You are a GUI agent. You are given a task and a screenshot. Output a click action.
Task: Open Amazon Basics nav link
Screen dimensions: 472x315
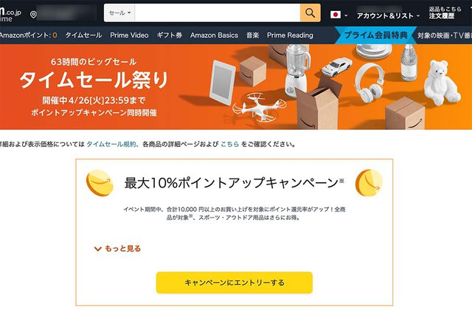tap(214, 35)
